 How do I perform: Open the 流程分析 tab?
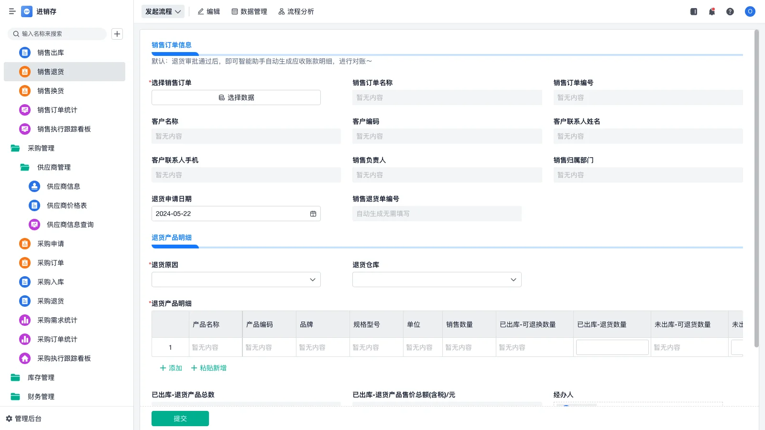296,11
